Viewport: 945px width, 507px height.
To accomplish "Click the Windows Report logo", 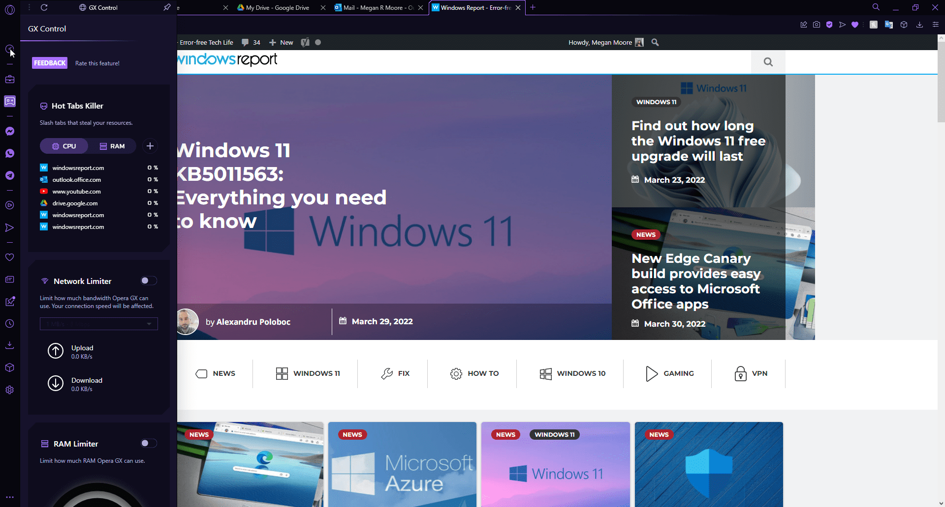I will 227,60.
